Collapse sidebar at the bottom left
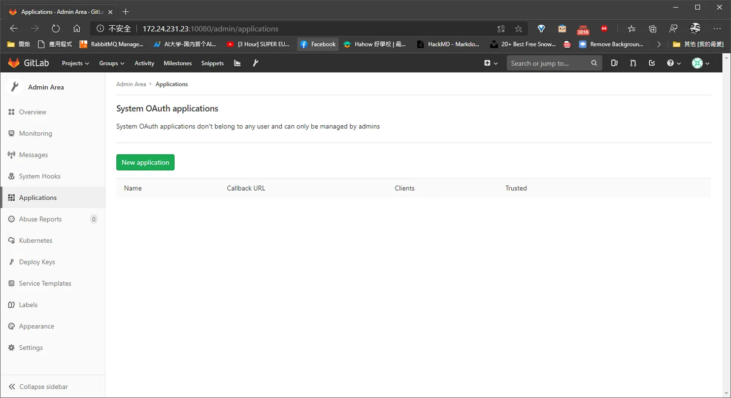The image size is (731, 398). (x=39, y=386)
